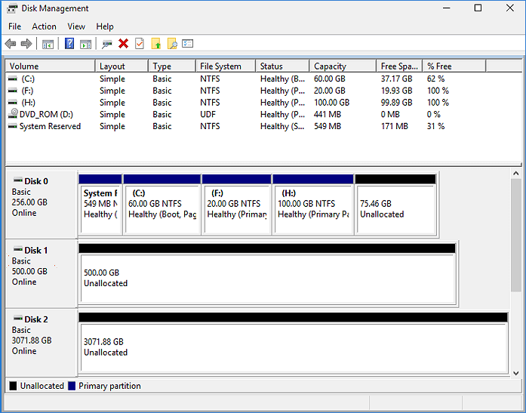Open Help via blue question mark icon
Viewport: 526px width, 413px height.
(69, 44)
